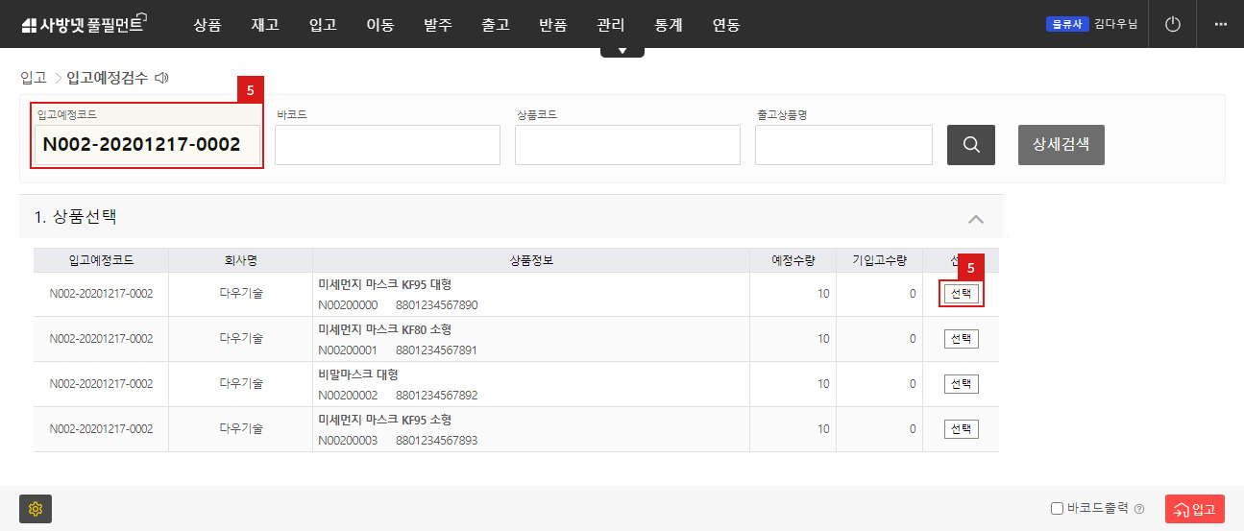
Task: Click the speaker sound icon beside 입고예정검수
Action: tap(161, 78)
